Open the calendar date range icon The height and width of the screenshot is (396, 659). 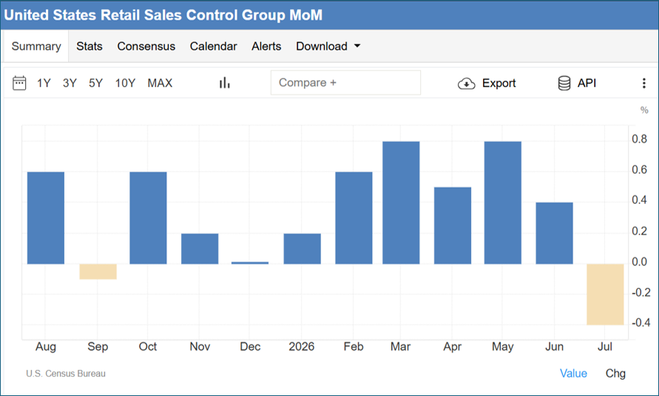pyautogui.click(x=19, y=83)
